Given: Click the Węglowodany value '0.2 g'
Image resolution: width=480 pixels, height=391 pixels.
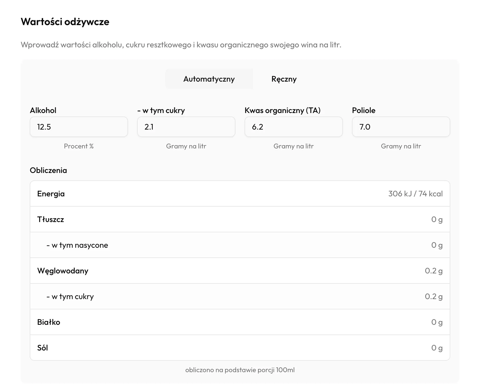Looking at the screenshot, I should coord(434,271).
